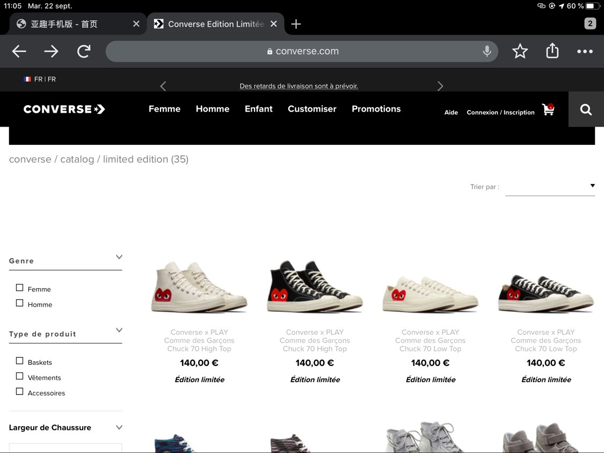Screen dimensions: 604x453
Task: Click the Converse logo
Action: coord(64,109)
